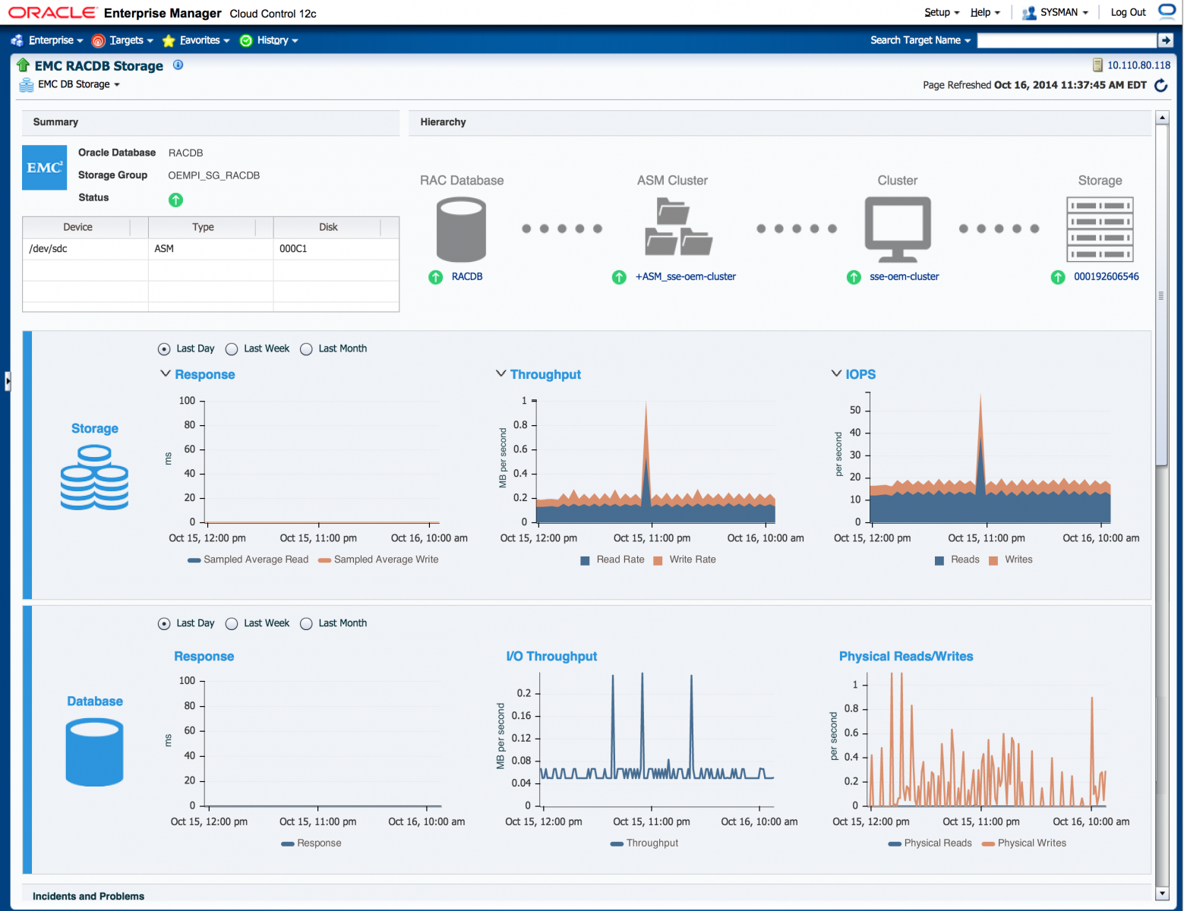
Task: Collapse the IOPS chart section
Action: tap(836, 374)
